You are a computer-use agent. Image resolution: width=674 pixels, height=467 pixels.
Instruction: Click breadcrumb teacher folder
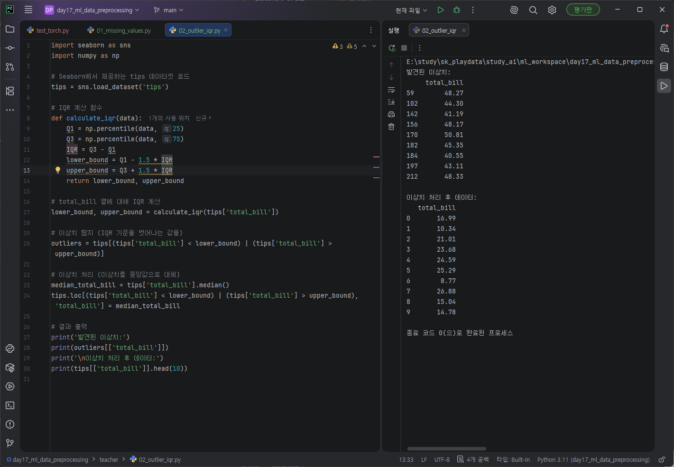(109, 459)
